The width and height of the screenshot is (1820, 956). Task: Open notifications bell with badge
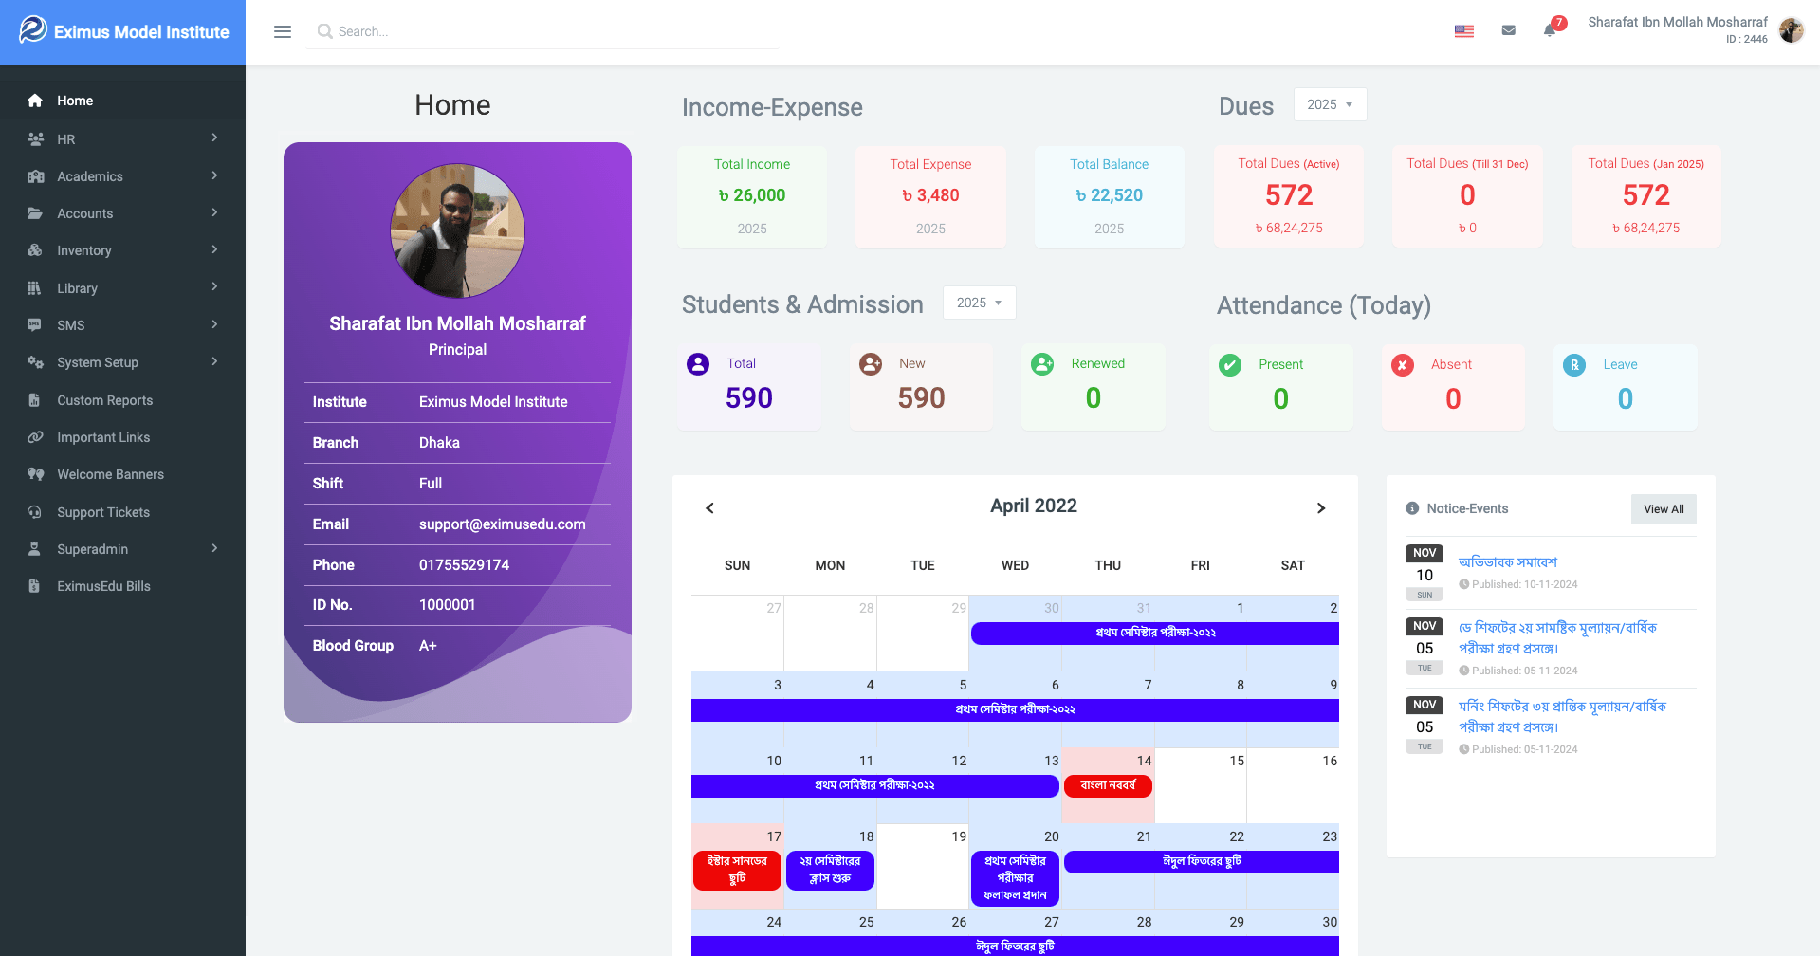[x=1550, y=29]
